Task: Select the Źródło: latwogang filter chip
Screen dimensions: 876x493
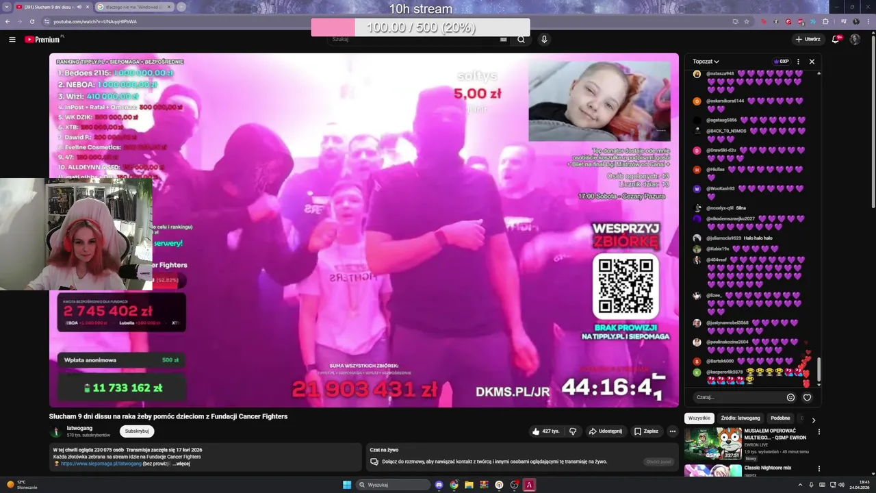Action: 740,418
